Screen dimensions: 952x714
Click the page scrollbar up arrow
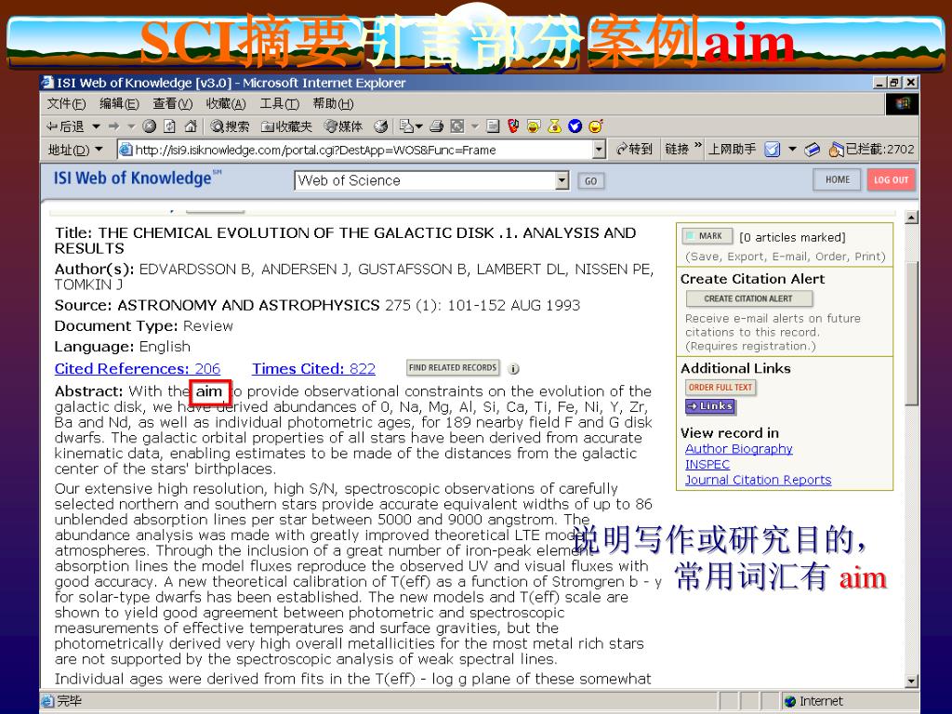point(911,218)
